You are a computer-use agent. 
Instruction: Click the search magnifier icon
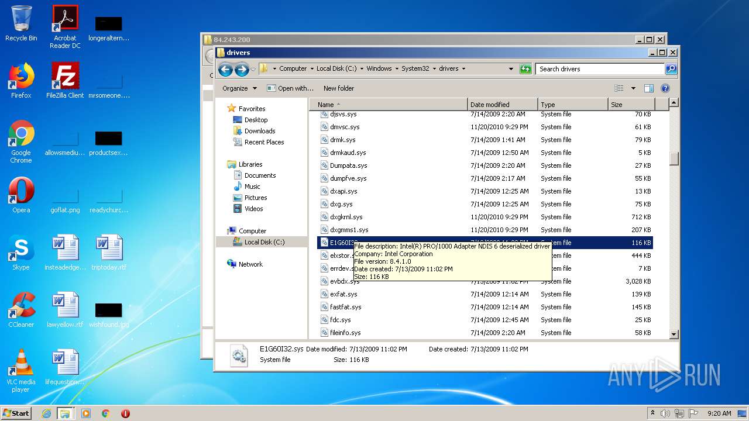(671, 68)
